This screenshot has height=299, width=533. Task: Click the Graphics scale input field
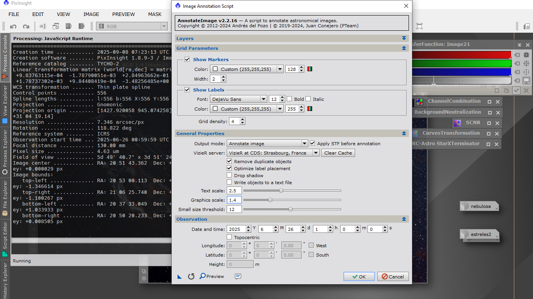(x=234, y=200)
